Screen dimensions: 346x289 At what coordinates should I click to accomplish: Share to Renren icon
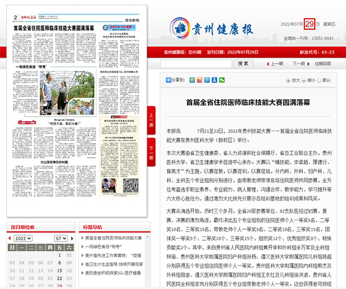point(214,80)
